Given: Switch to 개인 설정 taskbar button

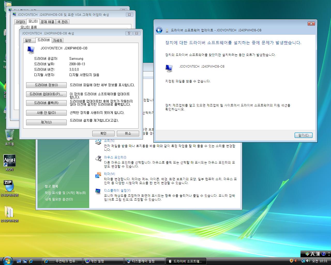Looking at the screenshot, I should (103, 261).
